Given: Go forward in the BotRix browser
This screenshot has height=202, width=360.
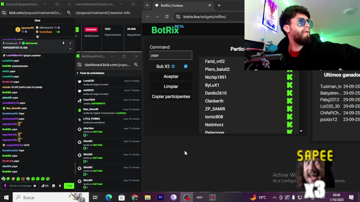Looking at the screenshot, I should (157, 17).
